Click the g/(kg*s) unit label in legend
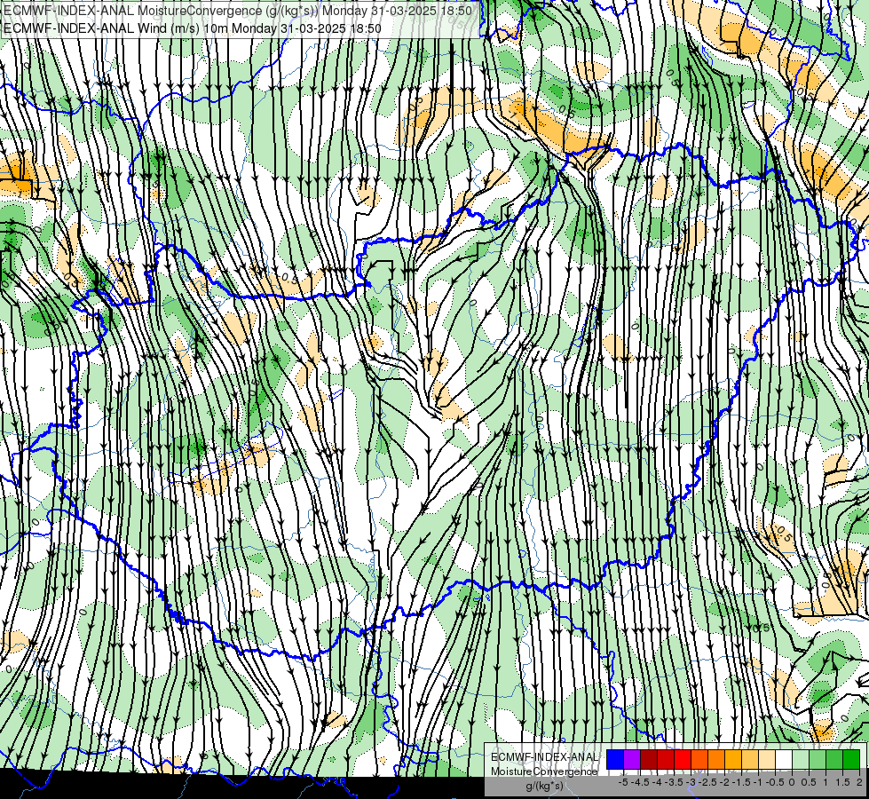This screenshot has width=869, height=799. coord(545,786)
